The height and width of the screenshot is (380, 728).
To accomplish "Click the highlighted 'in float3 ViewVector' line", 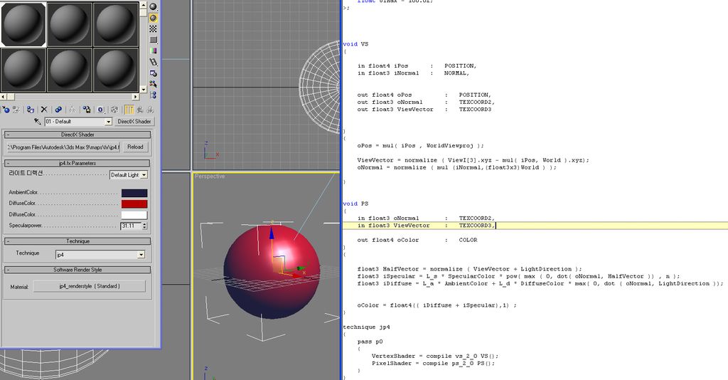I will click(535, 226).
